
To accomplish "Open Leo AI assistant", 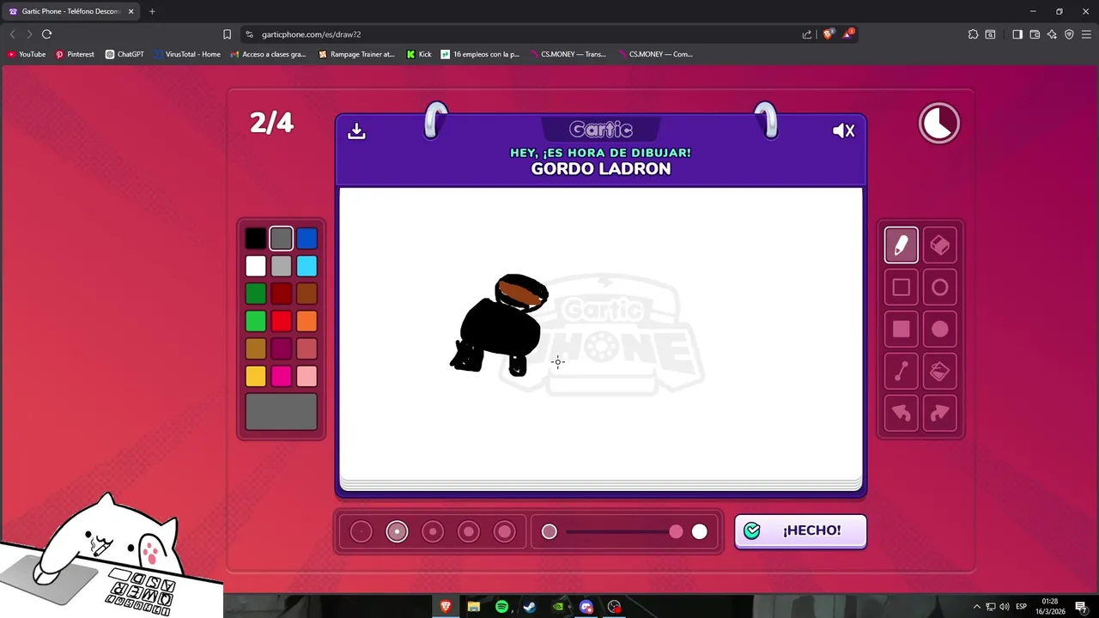I will point(1052,34).
